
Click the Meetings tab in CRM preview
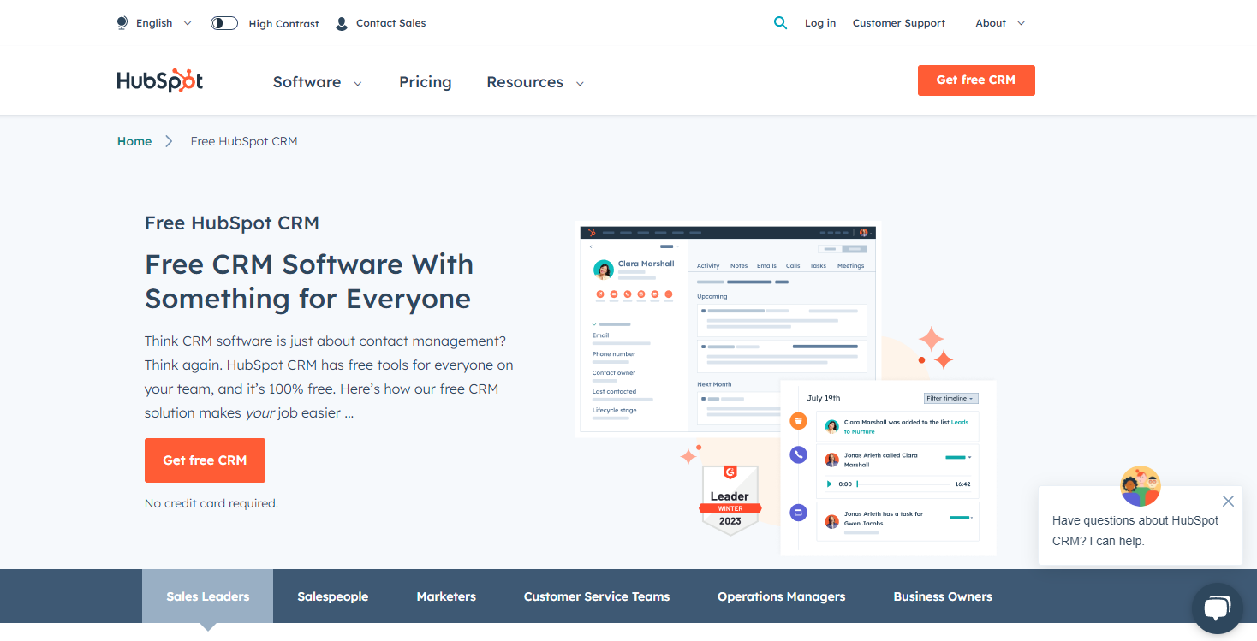click(851, 266)
